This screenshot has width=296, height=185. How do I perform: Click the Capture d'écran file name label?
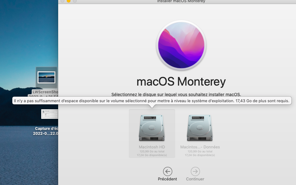pos(46,129)
